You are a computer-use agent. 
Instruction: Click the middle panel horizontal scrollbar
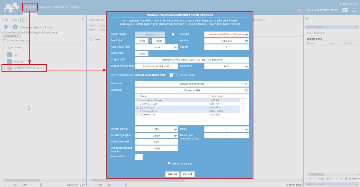(138, 180)
